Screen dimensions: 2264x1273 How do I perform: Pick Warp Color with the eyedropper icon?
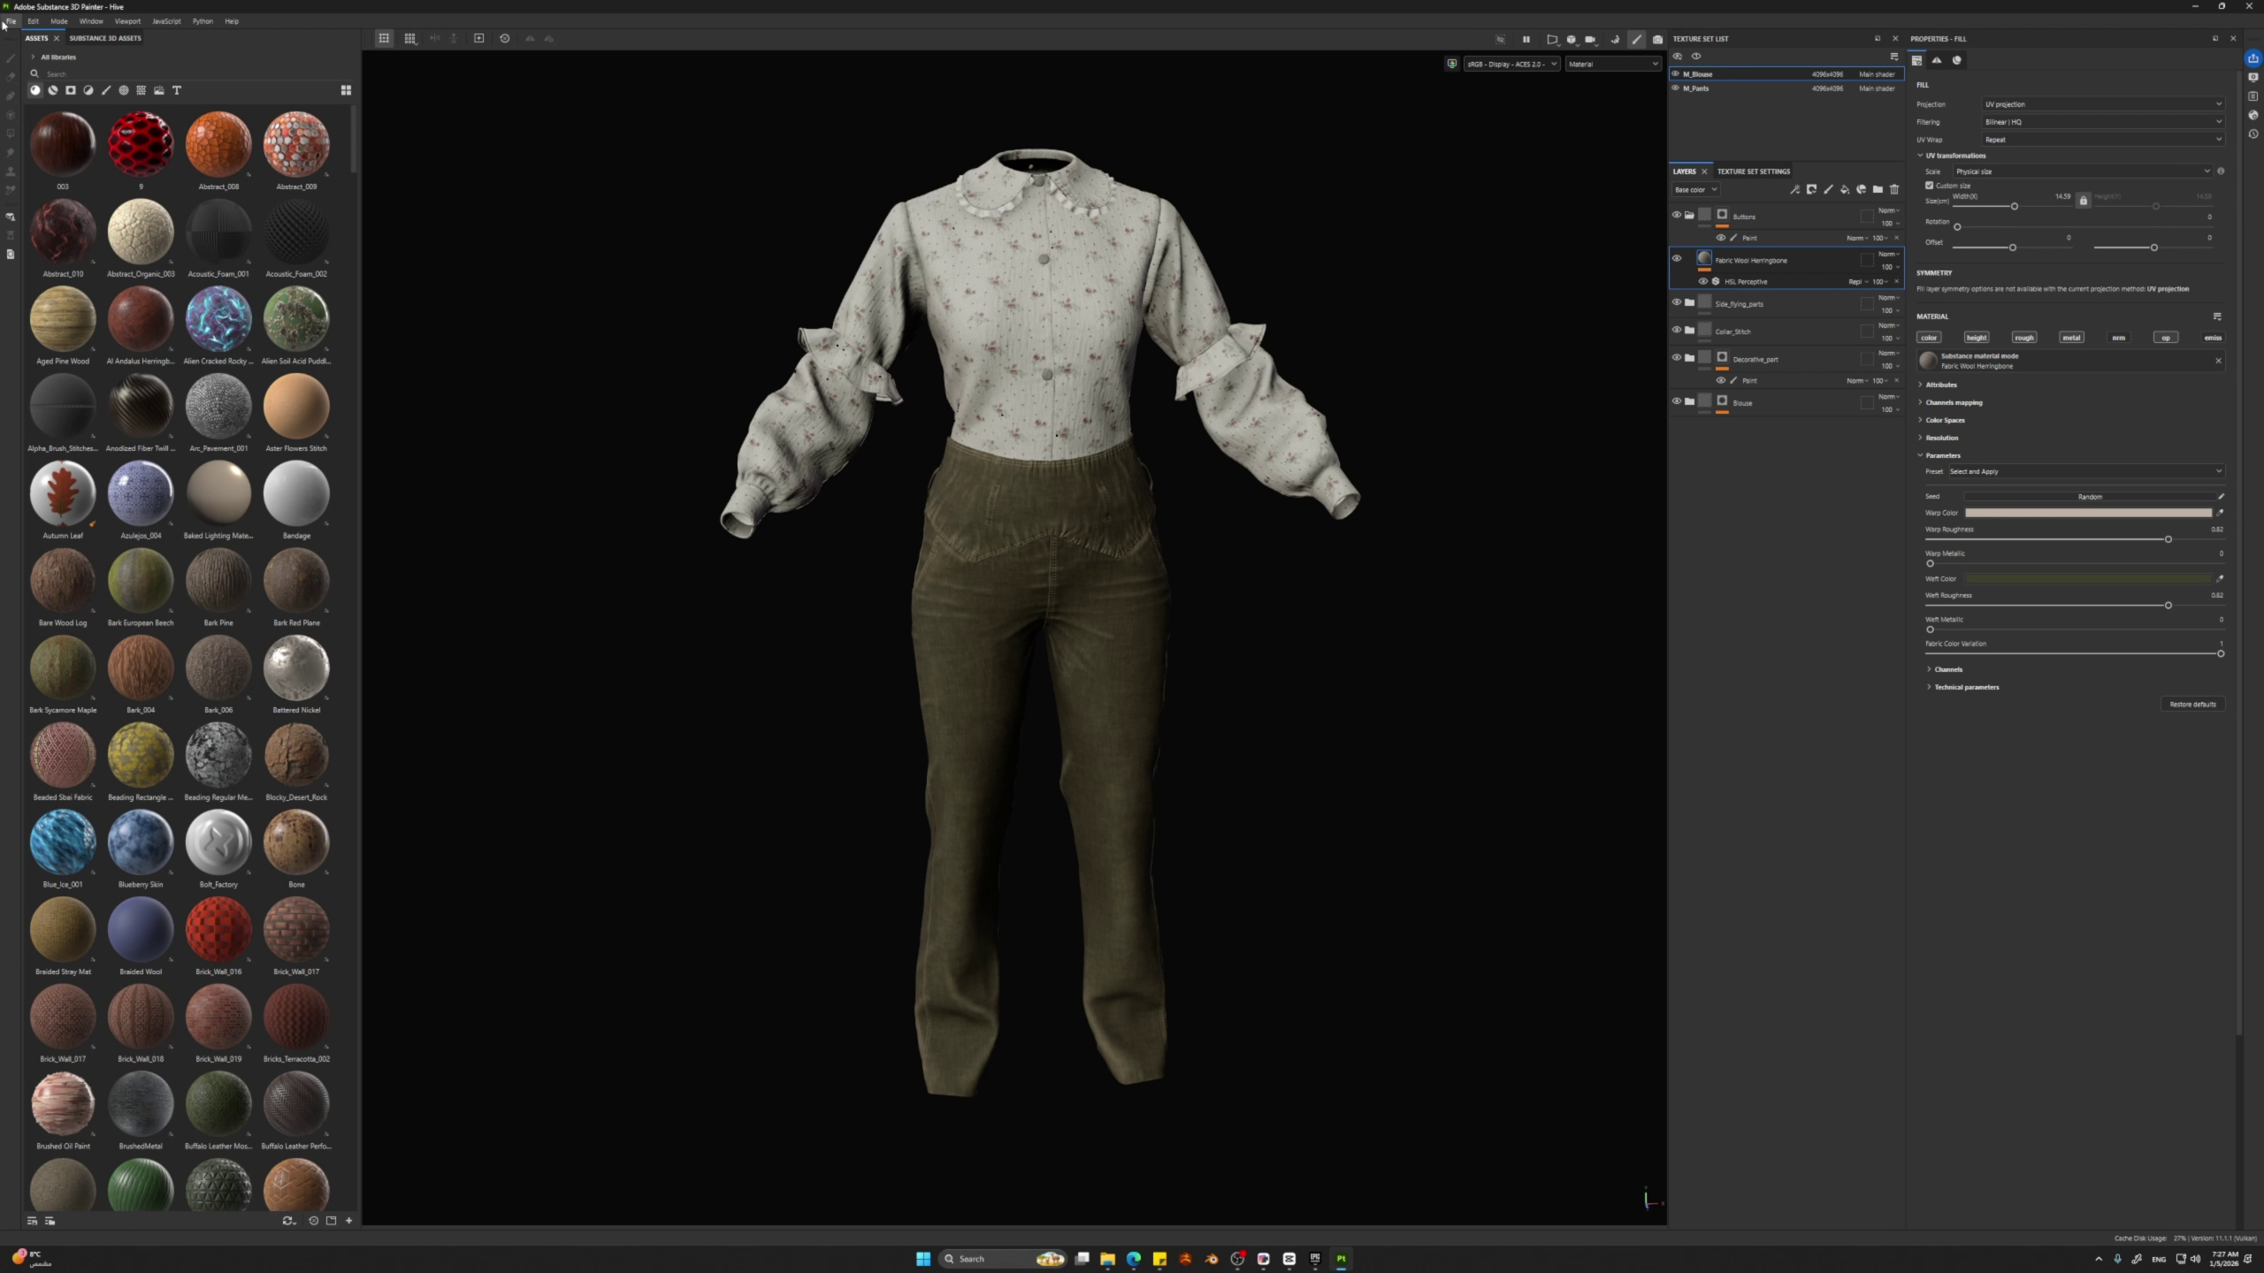(2220, 513)
